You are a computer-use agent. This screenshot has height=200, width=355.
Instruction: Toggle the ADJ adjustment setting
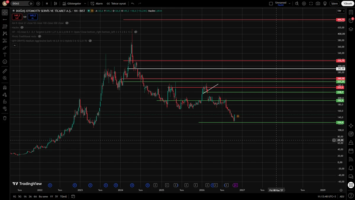click(x=342, y=196)
